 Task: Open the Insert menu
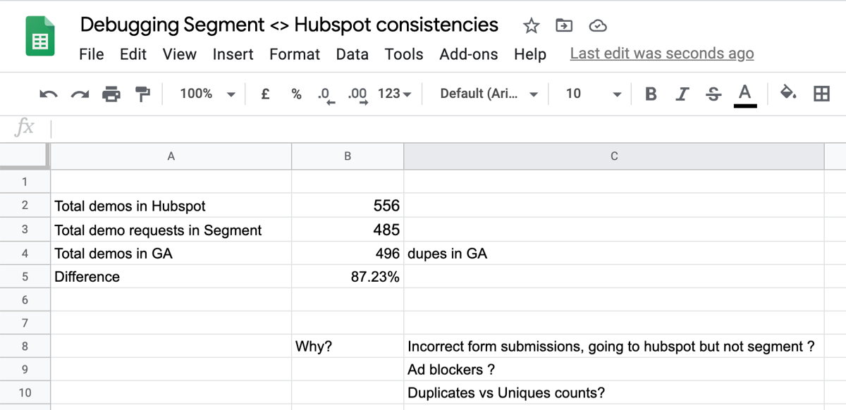click(x=233, y=54)
